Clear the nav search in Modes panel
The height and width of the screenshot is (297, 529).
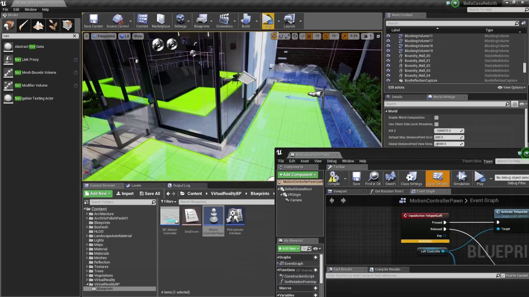(75, 36)
